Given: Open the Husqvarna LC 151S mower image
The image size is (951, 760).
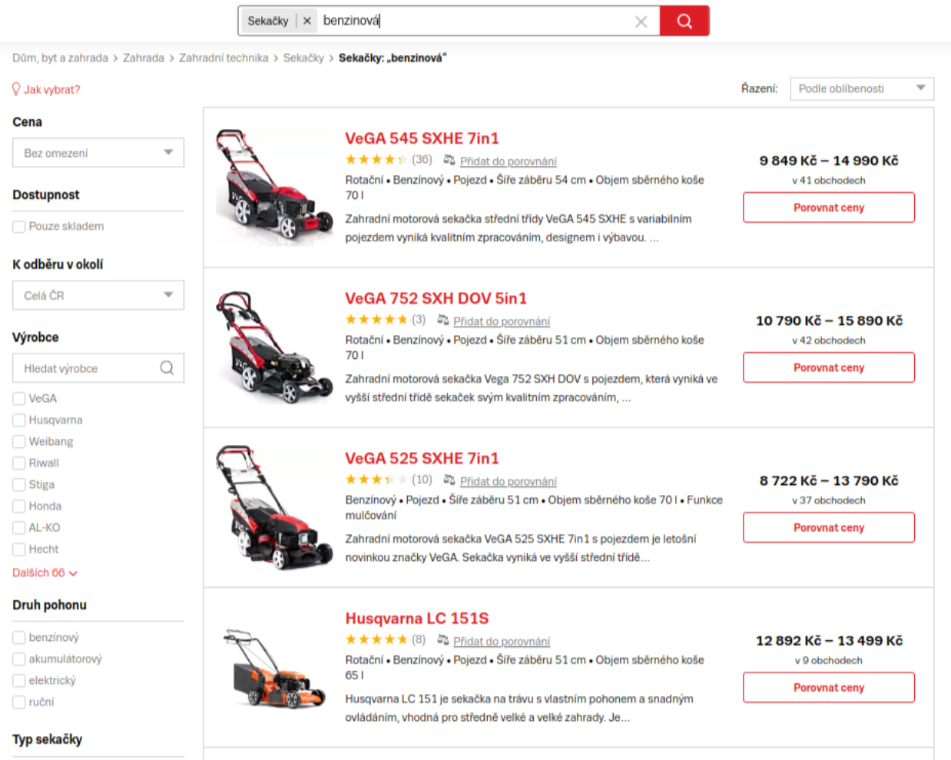Looking at the screenshot, I should 275,667.
